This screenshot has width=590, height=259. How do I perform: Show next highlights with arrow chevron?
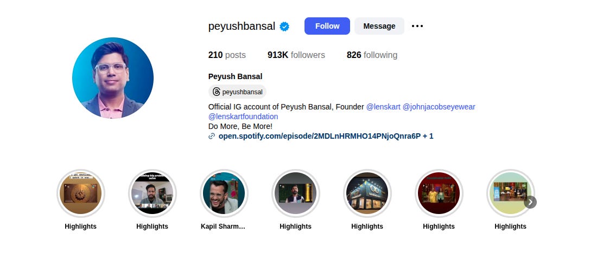click(x=530, y=202)
